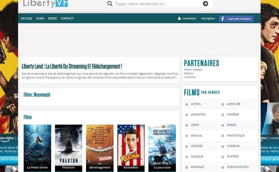Click the Connexion link
This screenshot has width=279, height=172.
coord(189,18)
